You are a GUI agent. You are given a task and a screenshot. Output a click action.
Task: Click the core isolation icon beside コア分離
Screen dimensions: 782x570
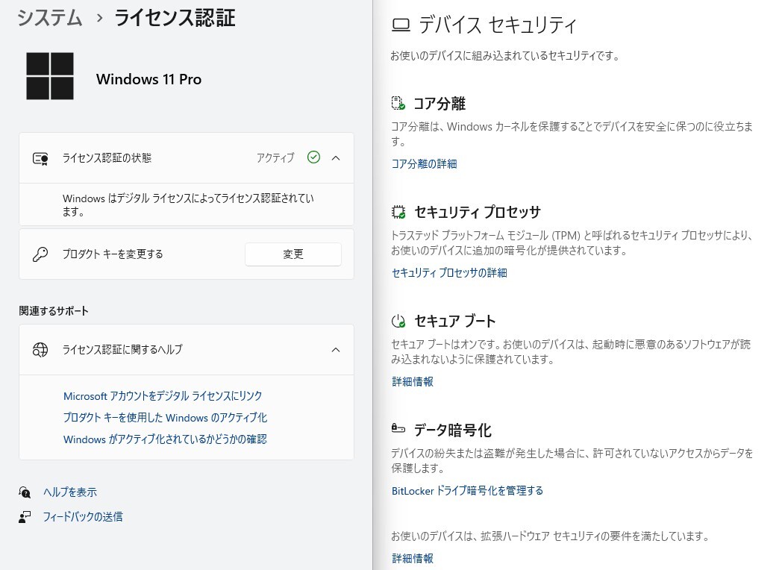click(398, 103)
